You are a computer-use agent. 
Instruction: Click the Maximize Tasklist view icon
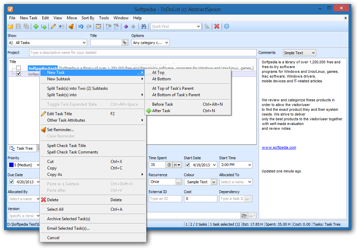[98, 26]
